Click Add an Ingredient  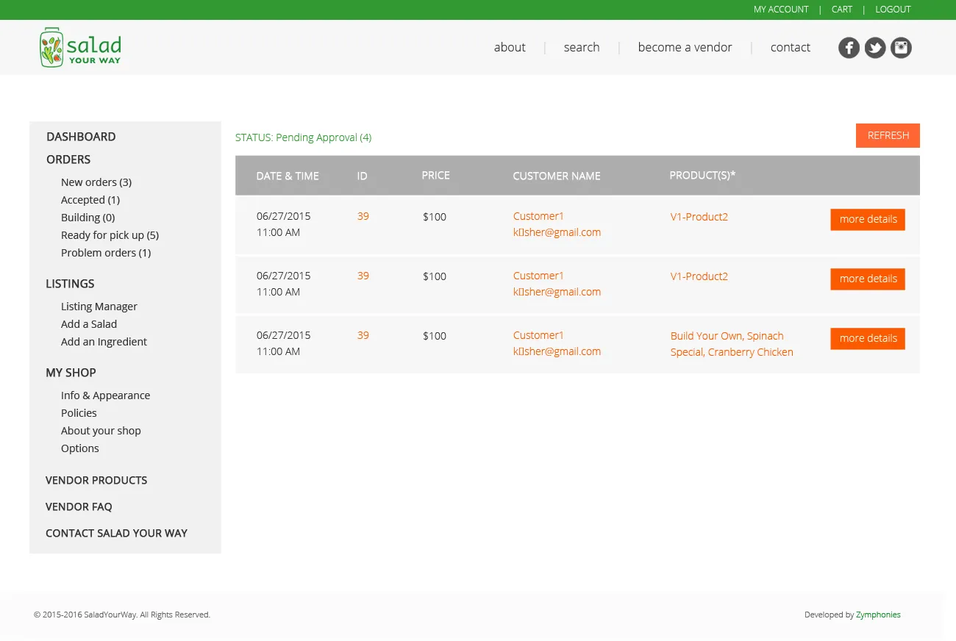pyautogui.click(x=104, y=342)
